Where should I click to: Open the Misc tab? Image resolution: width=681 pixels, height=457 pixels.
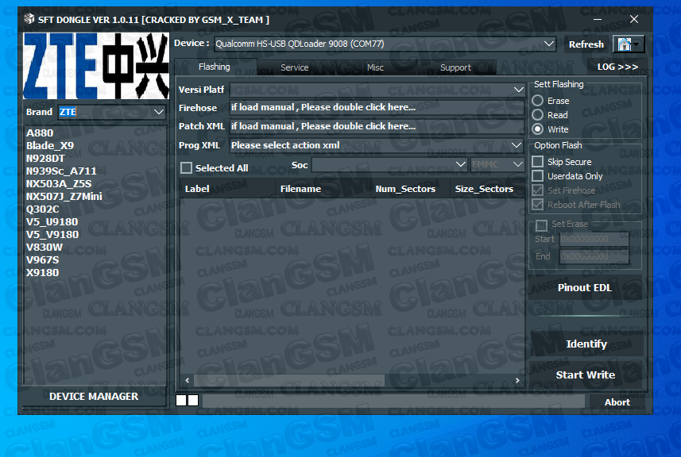pos(375,67)
